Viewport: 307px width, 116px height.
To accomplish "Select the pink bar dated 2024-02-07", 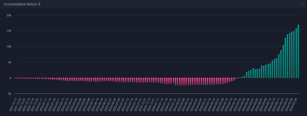I will (180, 82).
